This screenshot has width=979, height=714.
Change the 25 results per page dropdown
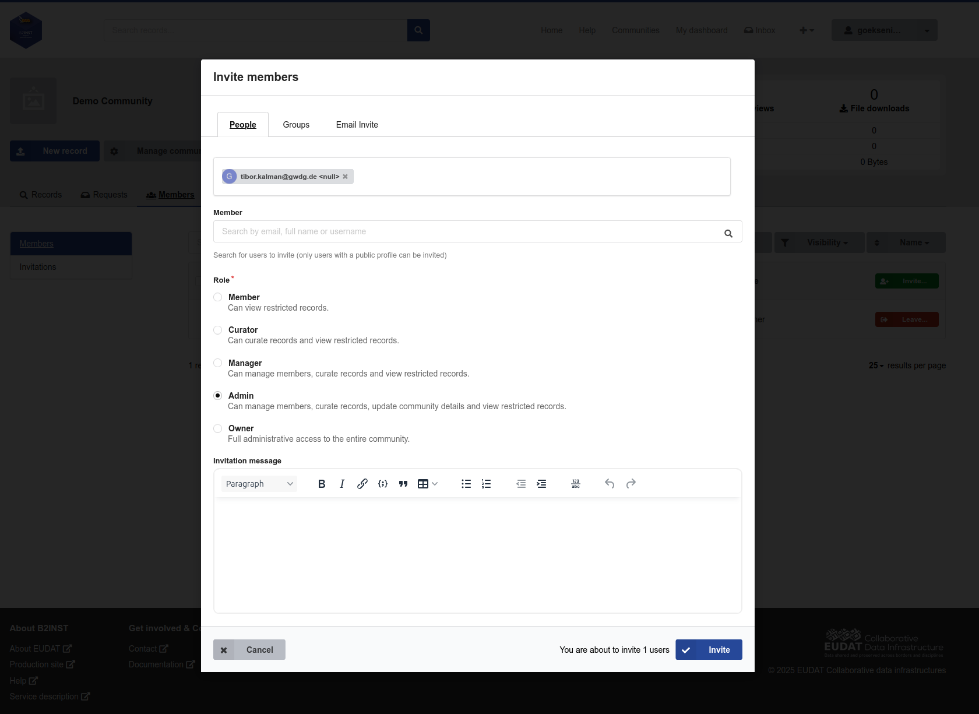point(876,365)
